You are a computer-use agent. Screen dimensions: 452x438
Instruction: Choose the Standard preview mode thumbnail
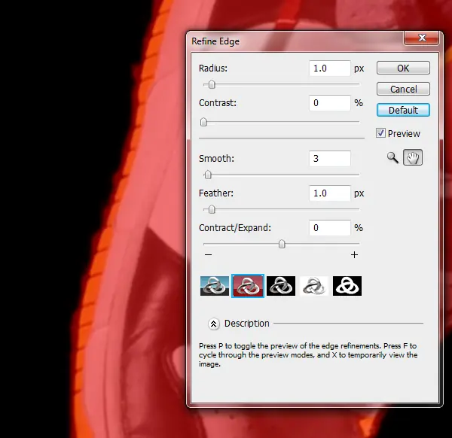click(215, 286)
